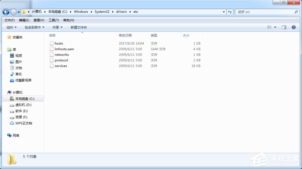Select 本地磁盘 (C:) in navigation pane
302x169 pixels.
pyautogui.click(x=25, y=99)
